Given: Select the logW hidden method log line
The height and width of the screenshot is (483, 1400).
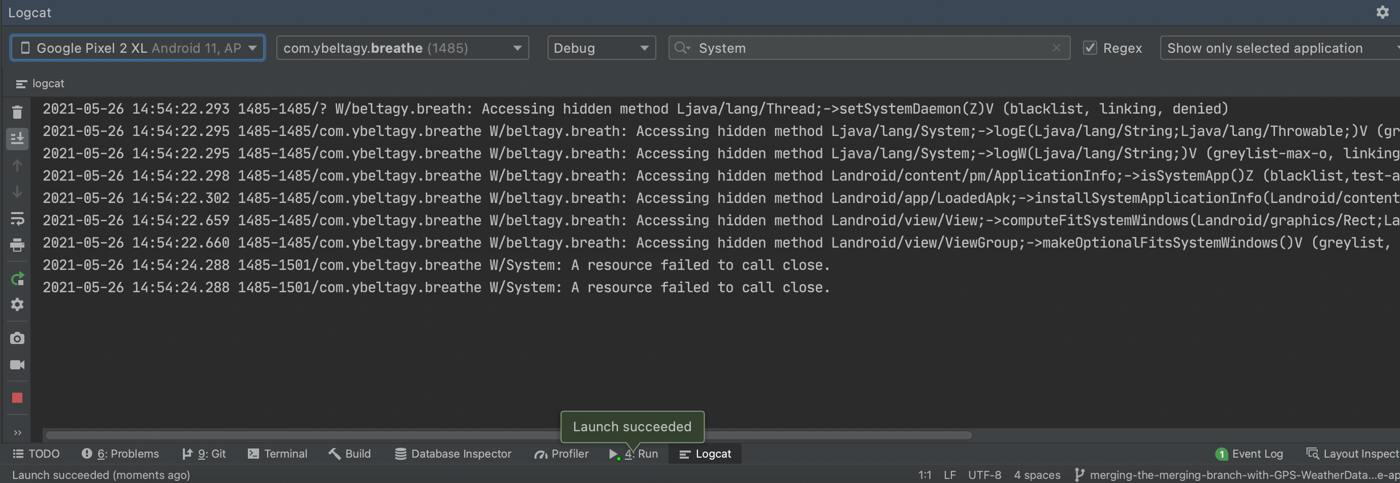Looking at the screenshot, I should (x=721, y=153).
